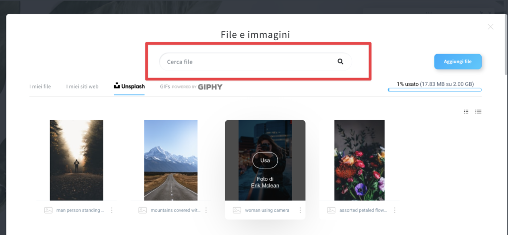Switch to grid view icon
The image size is (508, 235).
466,112
